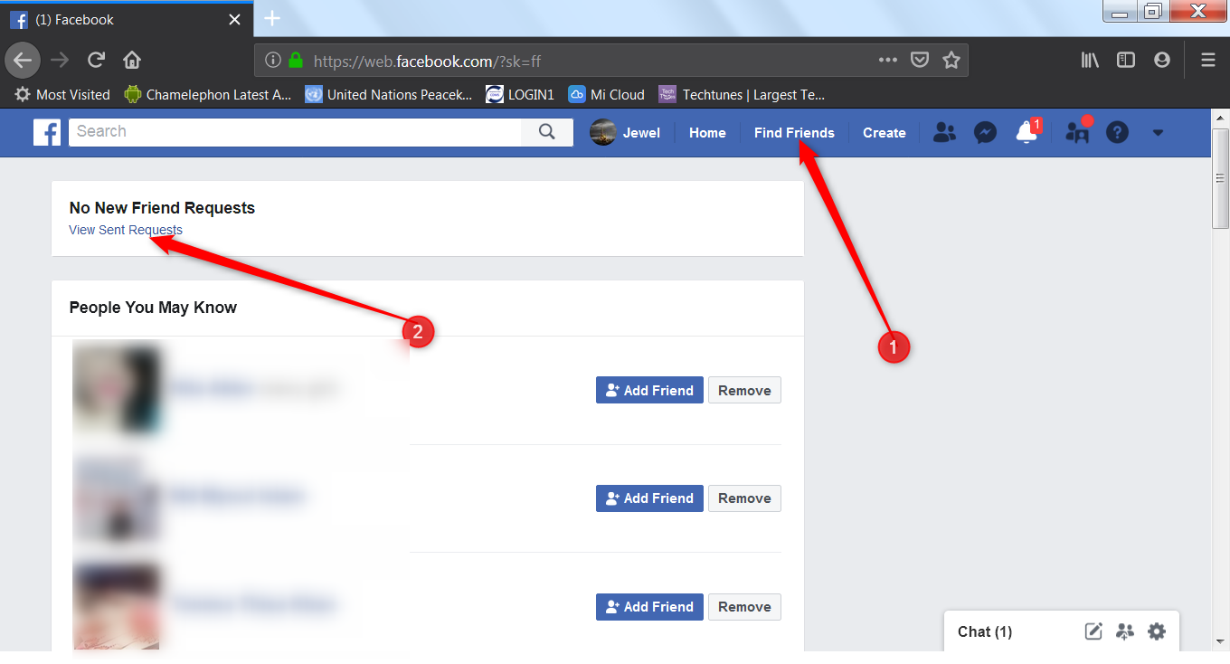Open the Firefox Library icon

(1090, 61)
